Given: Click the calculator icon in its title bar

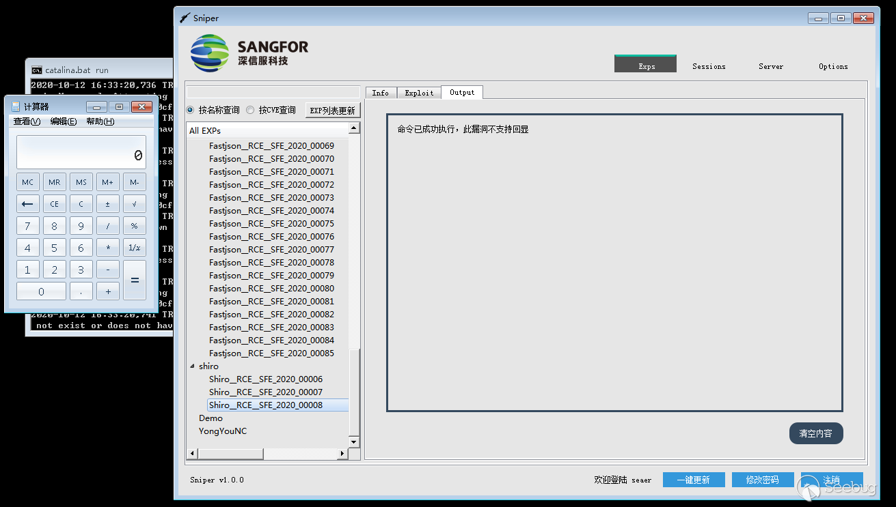Looking at the screenshot, I should [x=16, y=106].
